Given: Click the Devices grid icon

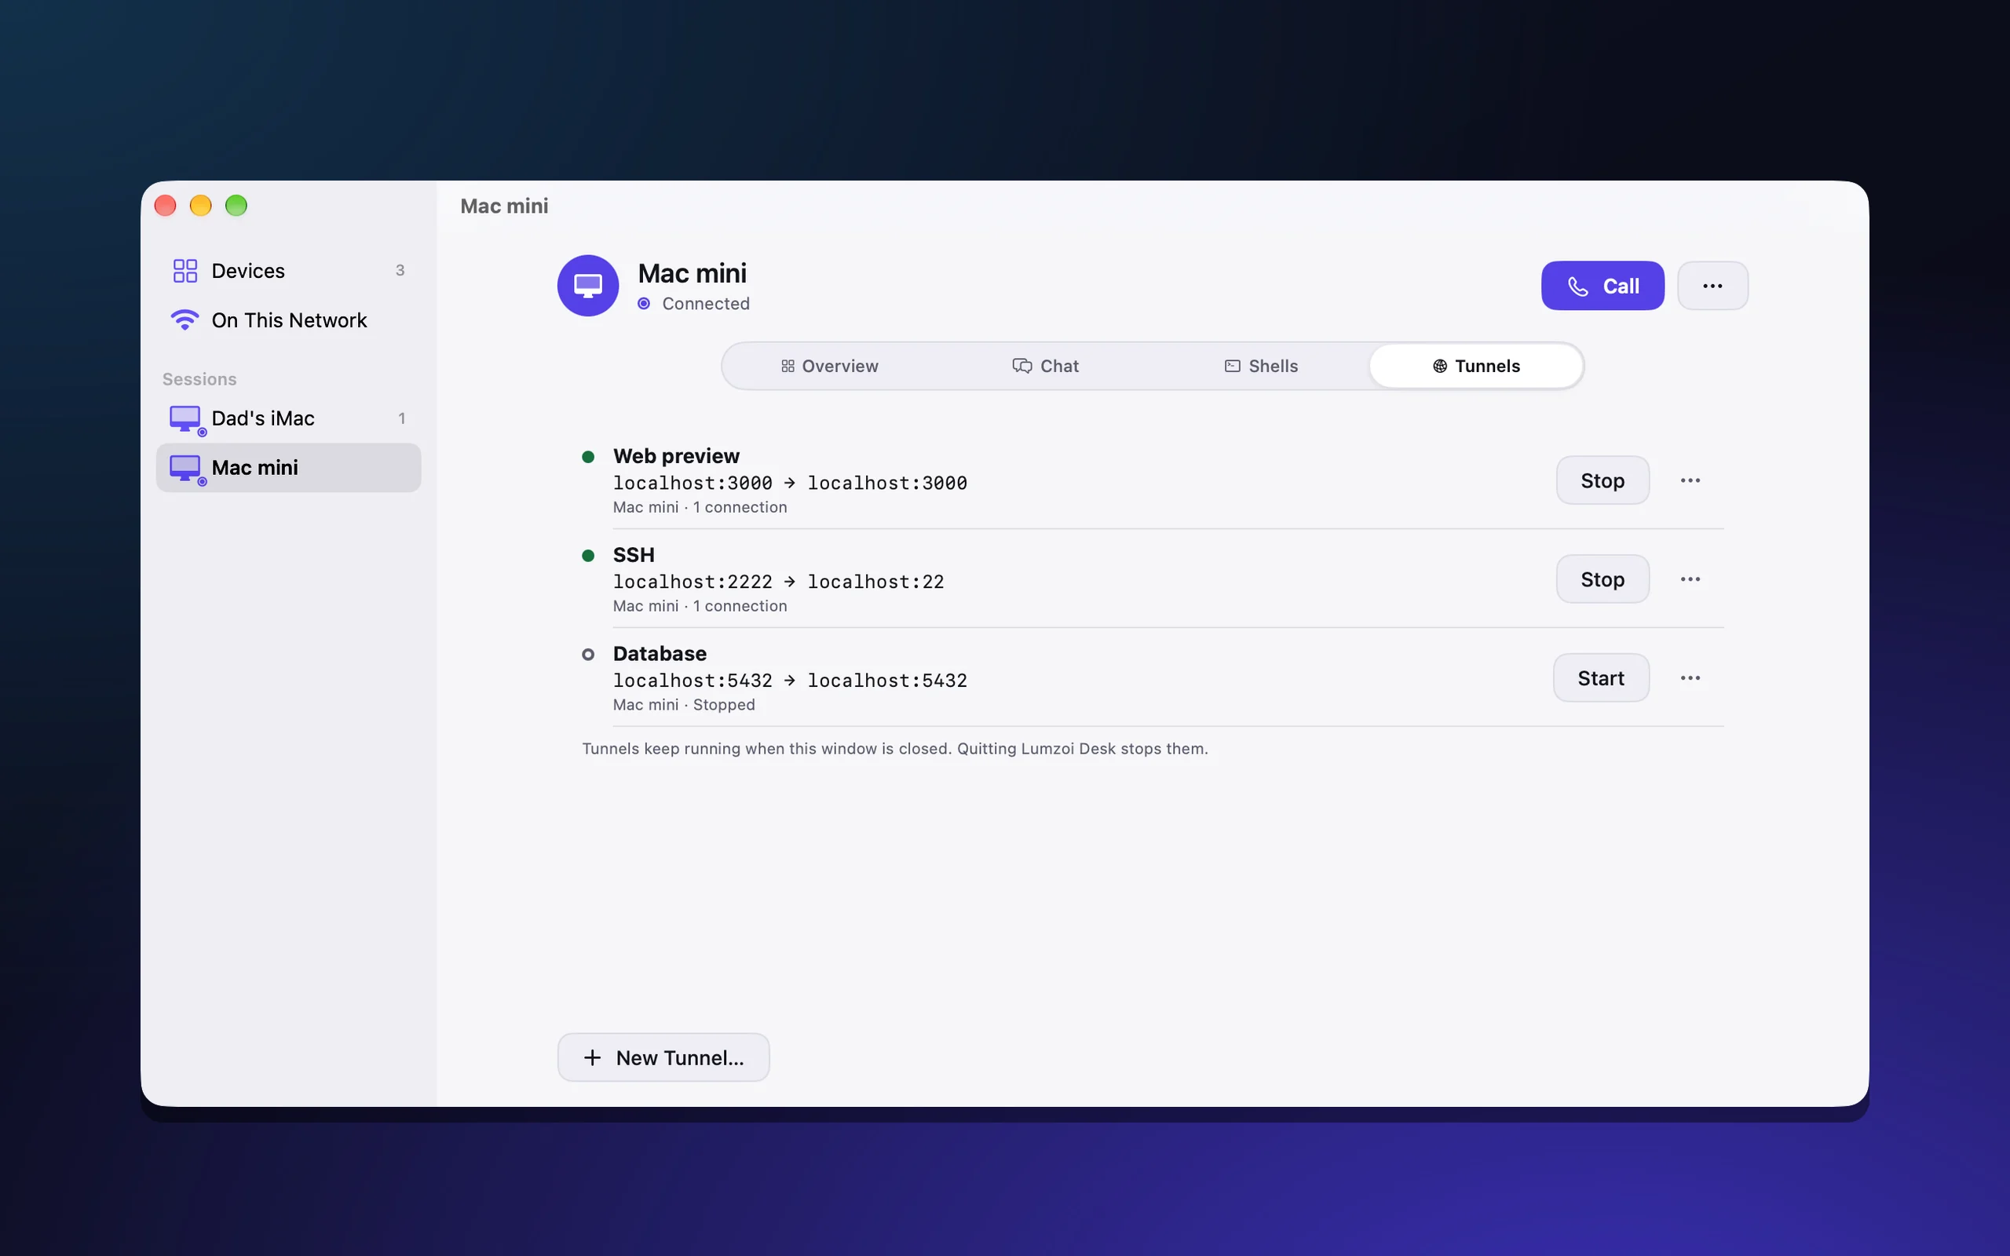Looking at the screenshot, I should click(x=185, y=271).
